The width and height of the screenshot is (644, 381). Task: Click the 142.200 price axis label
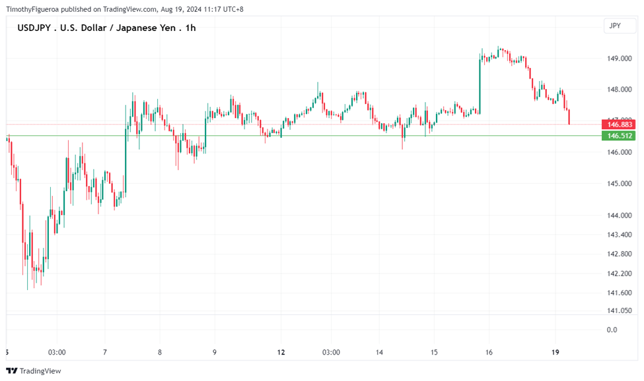click(x=620, y=274)
